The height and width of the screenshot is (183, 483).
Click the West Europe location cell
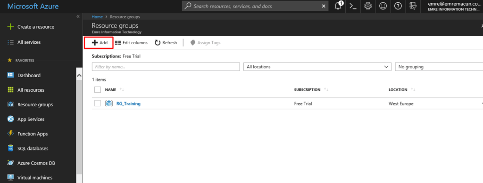click(x=401, y=104)
